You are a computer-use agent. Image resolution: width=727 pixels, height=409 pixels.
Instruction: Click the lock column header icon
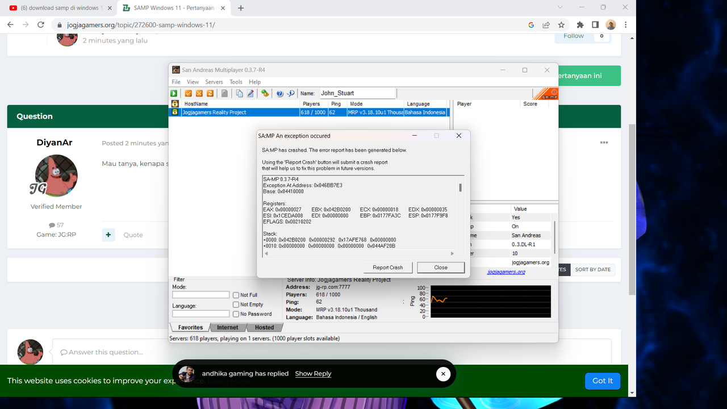(x=175, y=104)
